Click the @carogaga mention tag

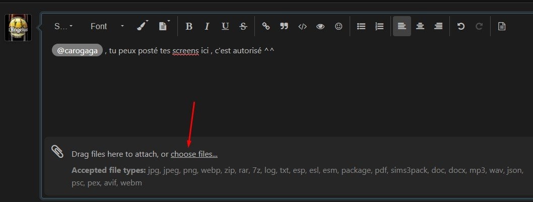[x=77, y=51]
